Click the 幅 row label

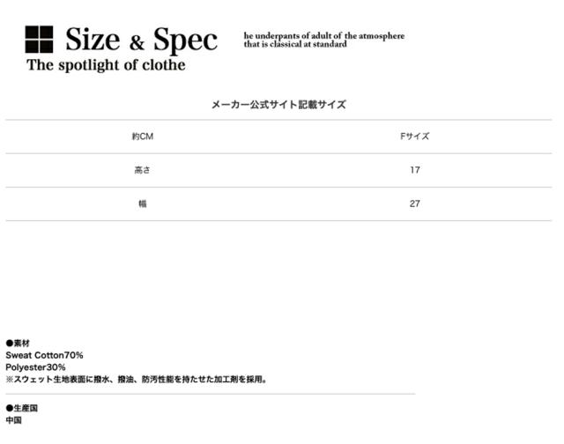(x=143, y=203)
